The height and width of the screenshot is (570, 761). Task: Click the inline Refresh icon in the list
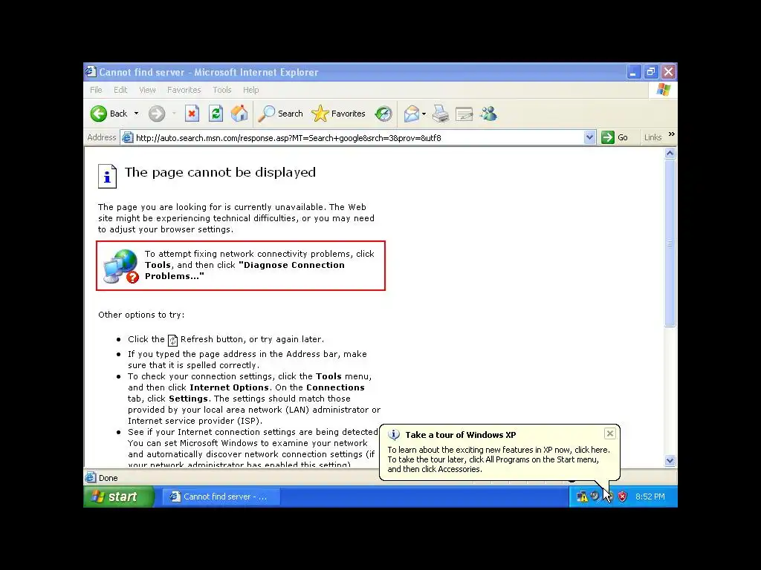point(172,340)
